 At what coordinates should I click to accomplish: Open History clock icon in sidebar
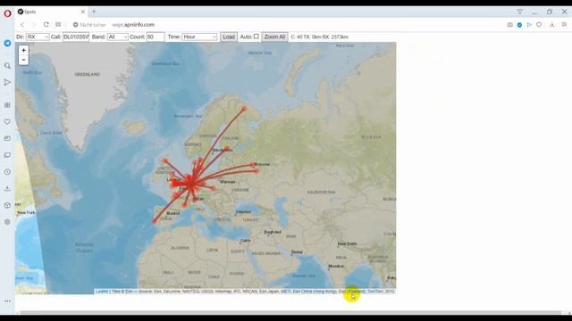click(7, 172)
